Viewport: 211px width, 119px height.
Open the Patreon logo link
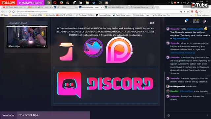pos(119,50)
